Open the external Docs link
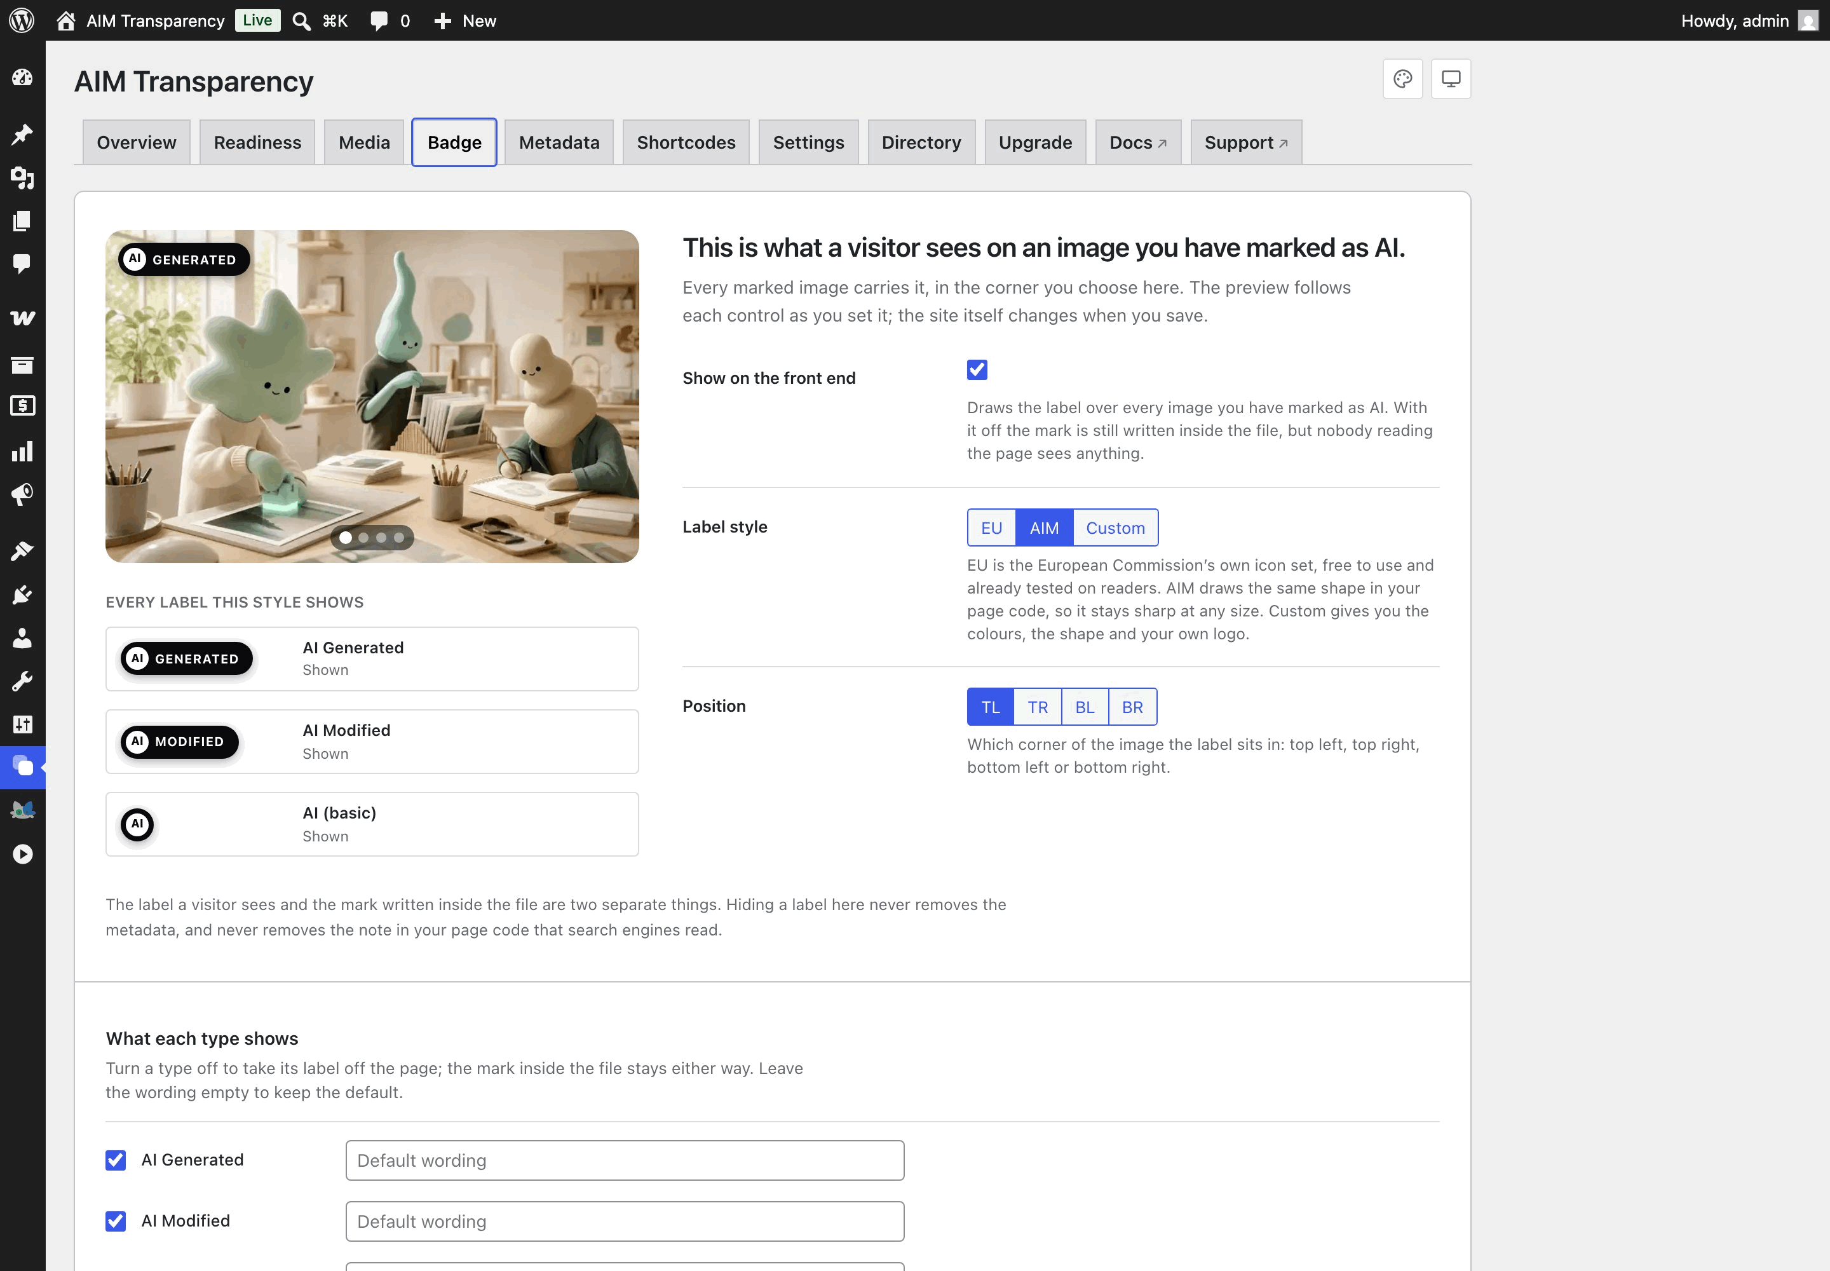 tap(1138, 142)
